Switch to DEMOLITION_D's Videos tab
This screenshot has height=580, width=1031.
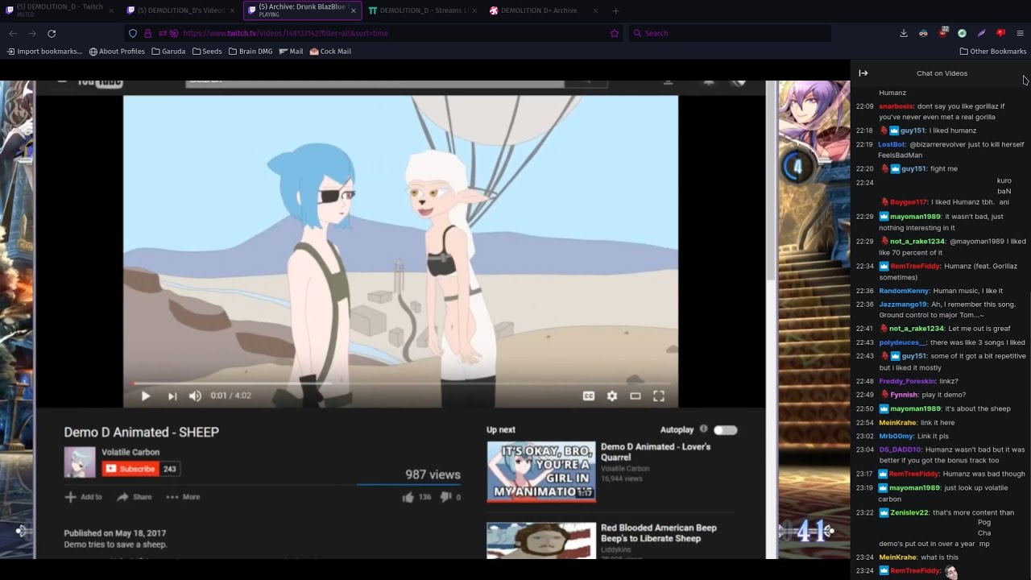(x=179, y=10)
